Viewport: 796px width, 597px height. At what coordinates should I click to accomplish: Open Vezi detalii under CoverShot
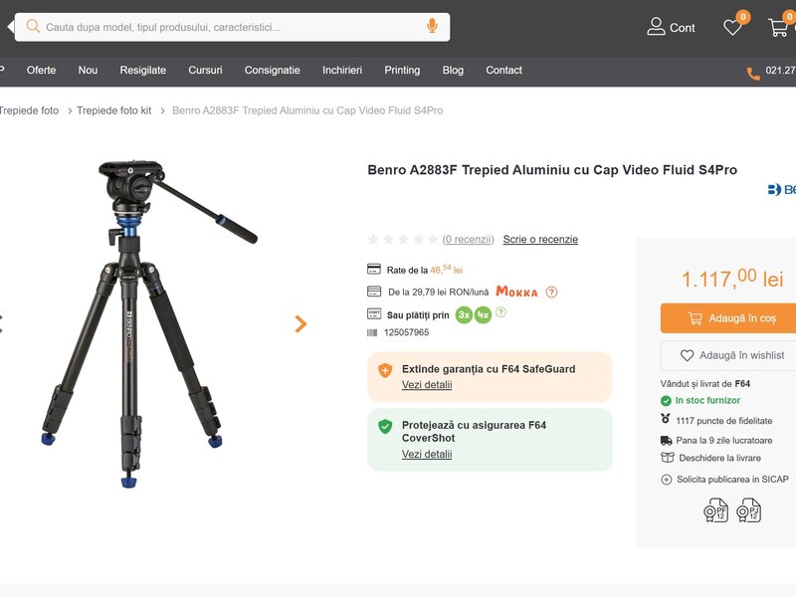(427, 455)
